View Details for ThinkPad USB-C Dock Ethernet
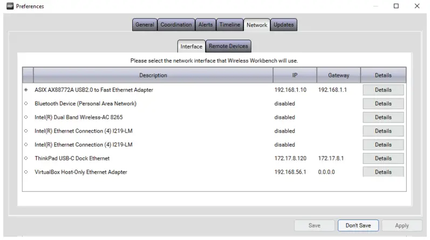The image size is (430, 240). coord(383,158)
